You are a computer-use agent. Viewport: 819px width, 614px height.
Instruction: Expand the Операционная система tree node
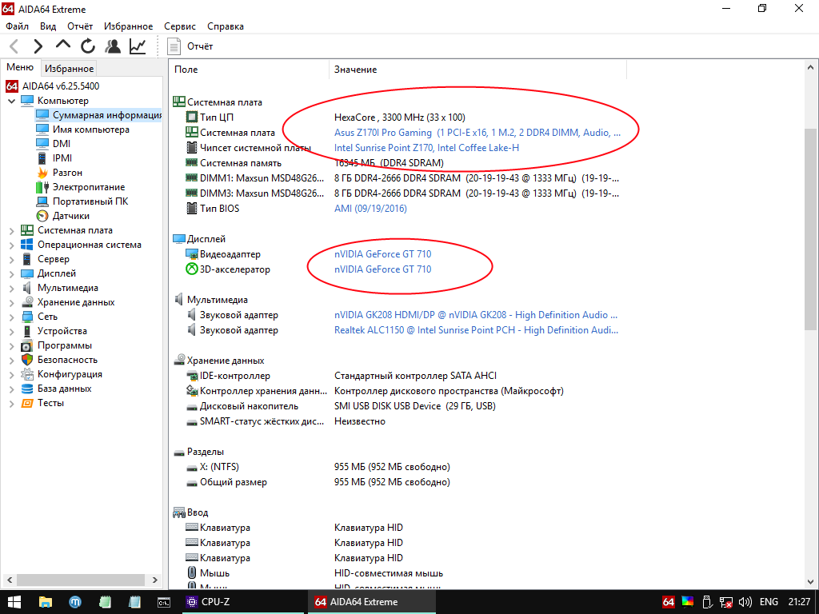(x=11, y=245)
